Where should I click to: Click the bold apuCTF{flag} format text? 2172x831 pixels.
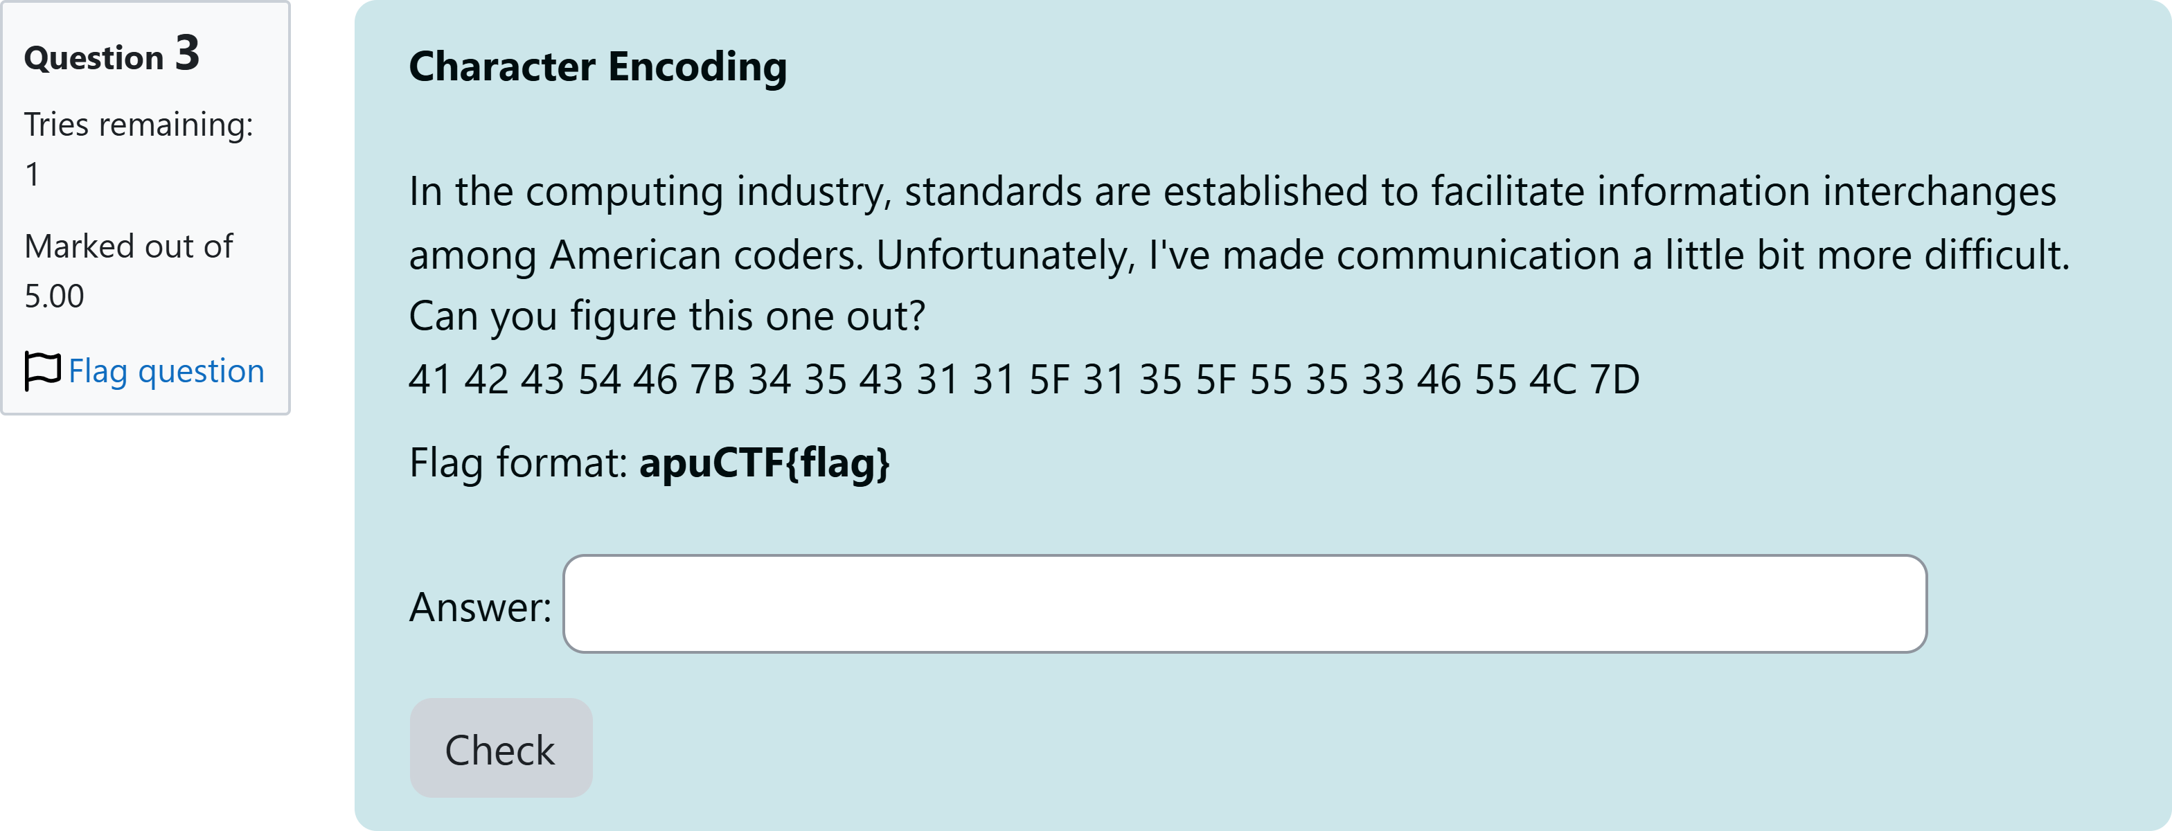(x=764, y=463)
